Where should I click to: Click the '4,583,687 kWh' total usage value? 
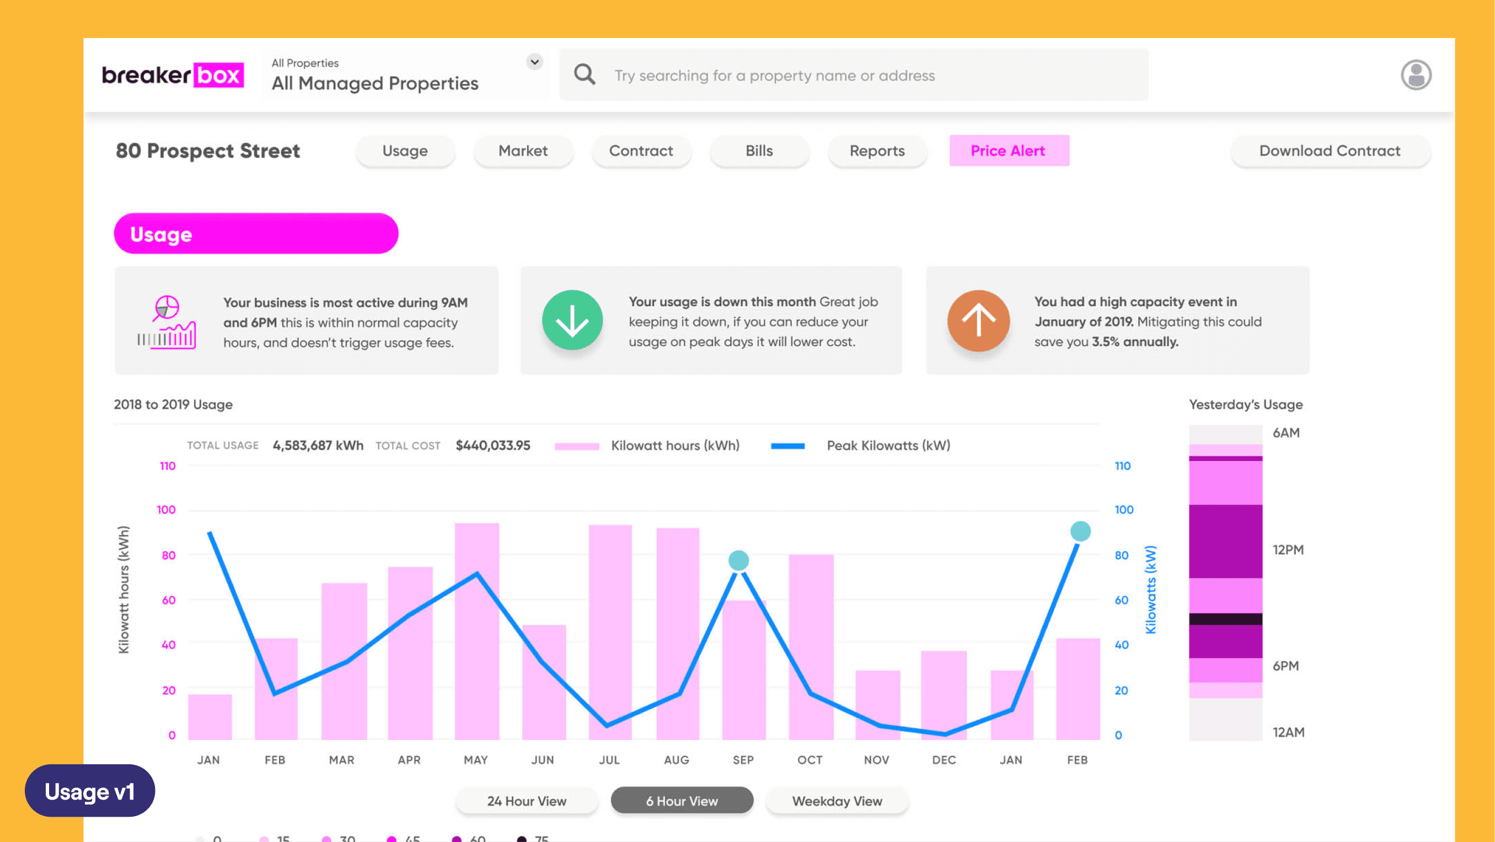click(x=318, y=446)
